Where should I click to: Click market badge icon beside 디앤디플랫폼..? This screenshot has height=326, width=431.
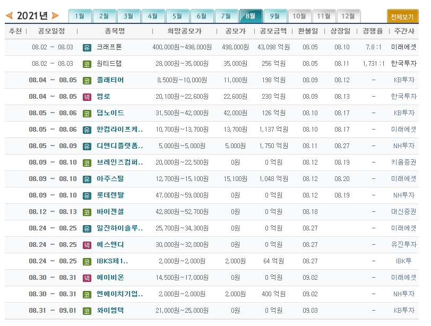87,146
